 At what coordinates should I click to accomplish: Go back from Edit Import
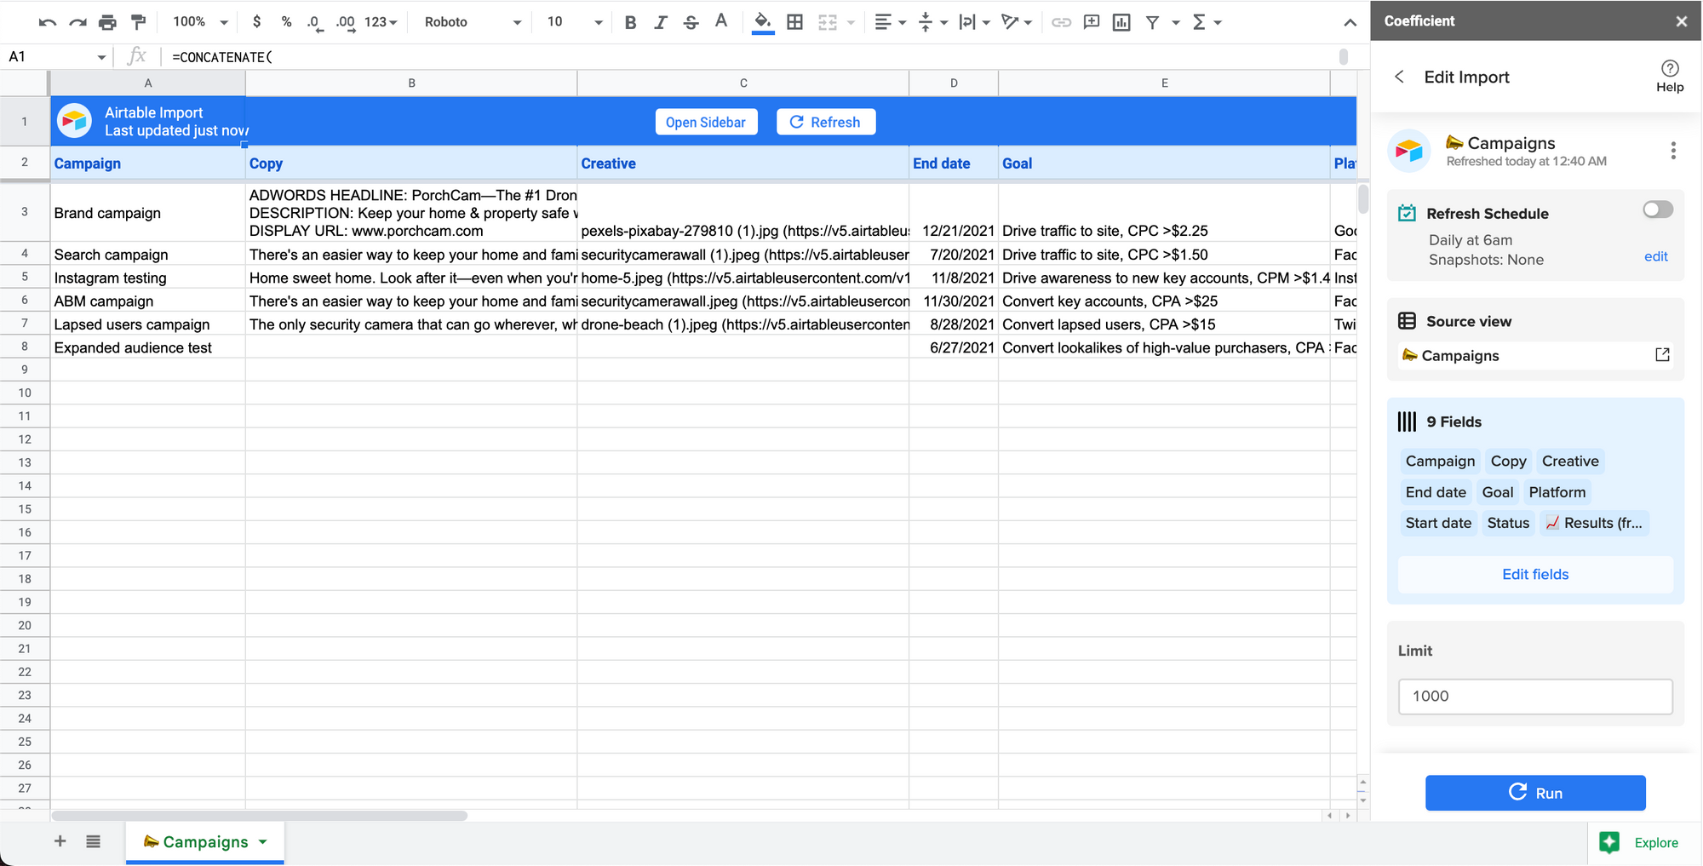click(1399, 77)
